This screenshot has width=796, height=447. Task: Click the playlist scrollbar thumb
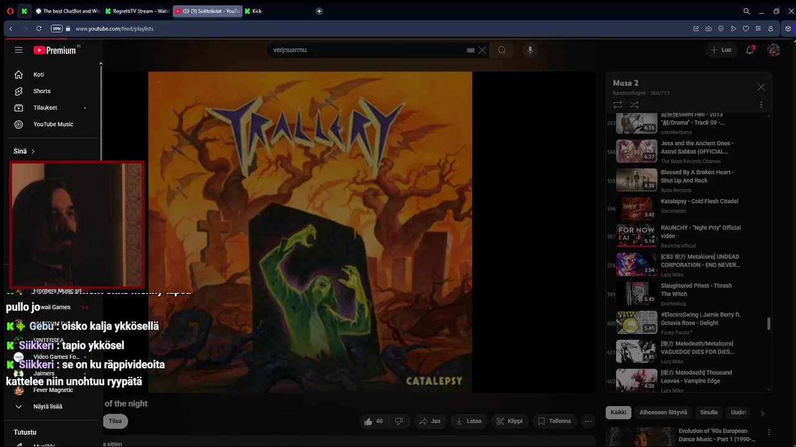point(769,323)
